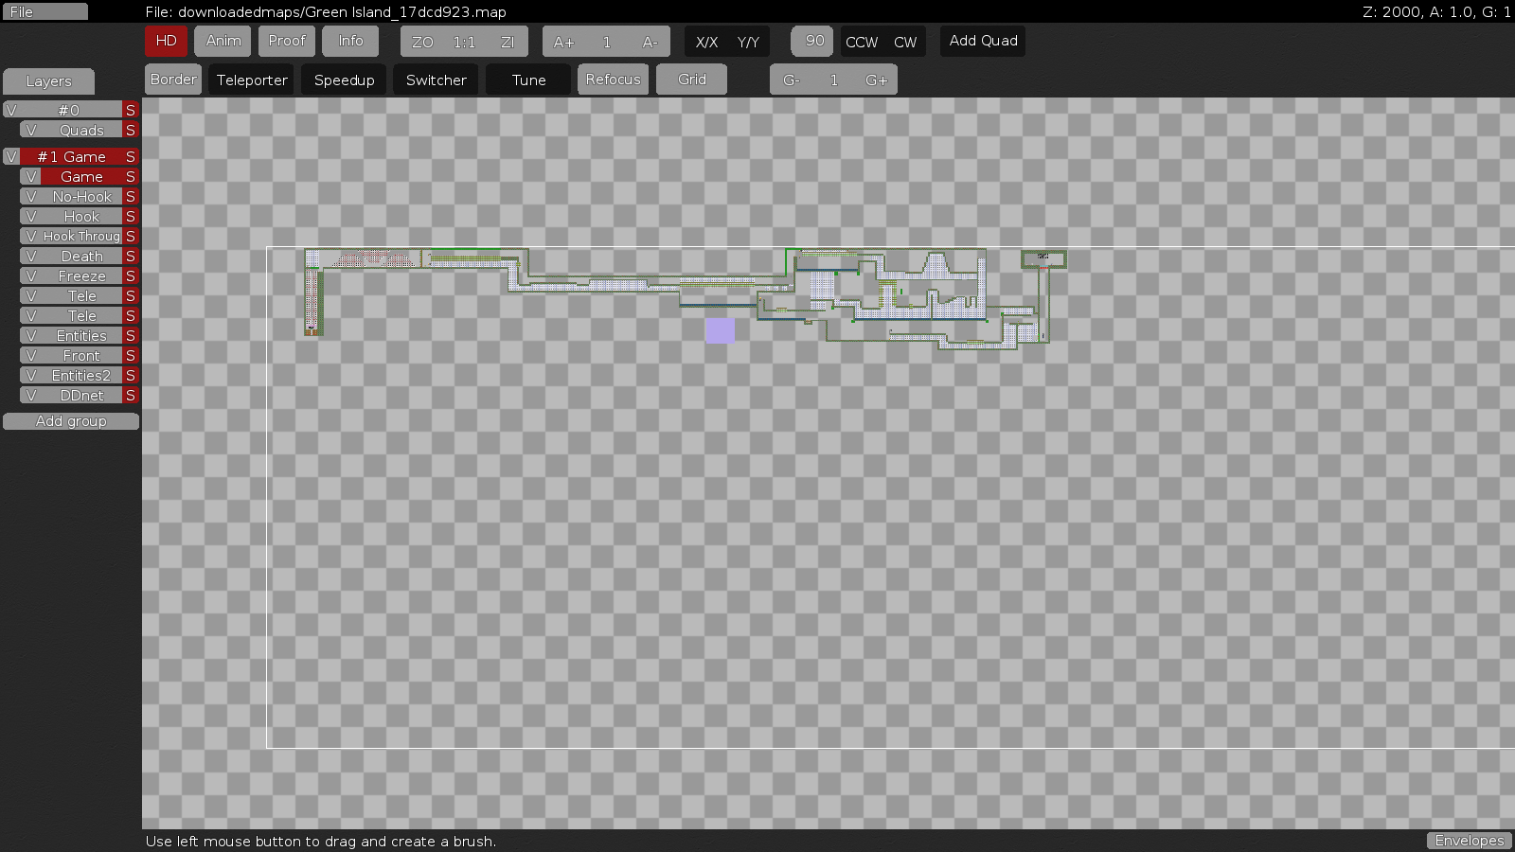Viewport: 1515px width, 852px height.
Task: Switch to the Info tab
Action: pos(350,41)
